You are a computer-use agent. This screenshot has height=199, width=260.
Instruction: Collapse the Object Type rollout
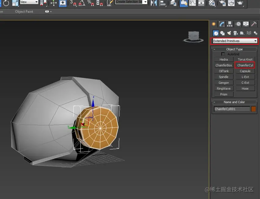click(x=234, y=49)
